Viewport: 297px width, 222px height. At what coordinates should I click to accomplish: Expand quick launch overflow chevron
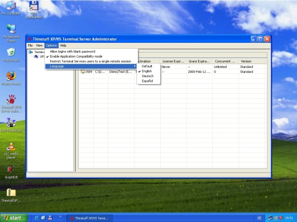coord(61,217)
